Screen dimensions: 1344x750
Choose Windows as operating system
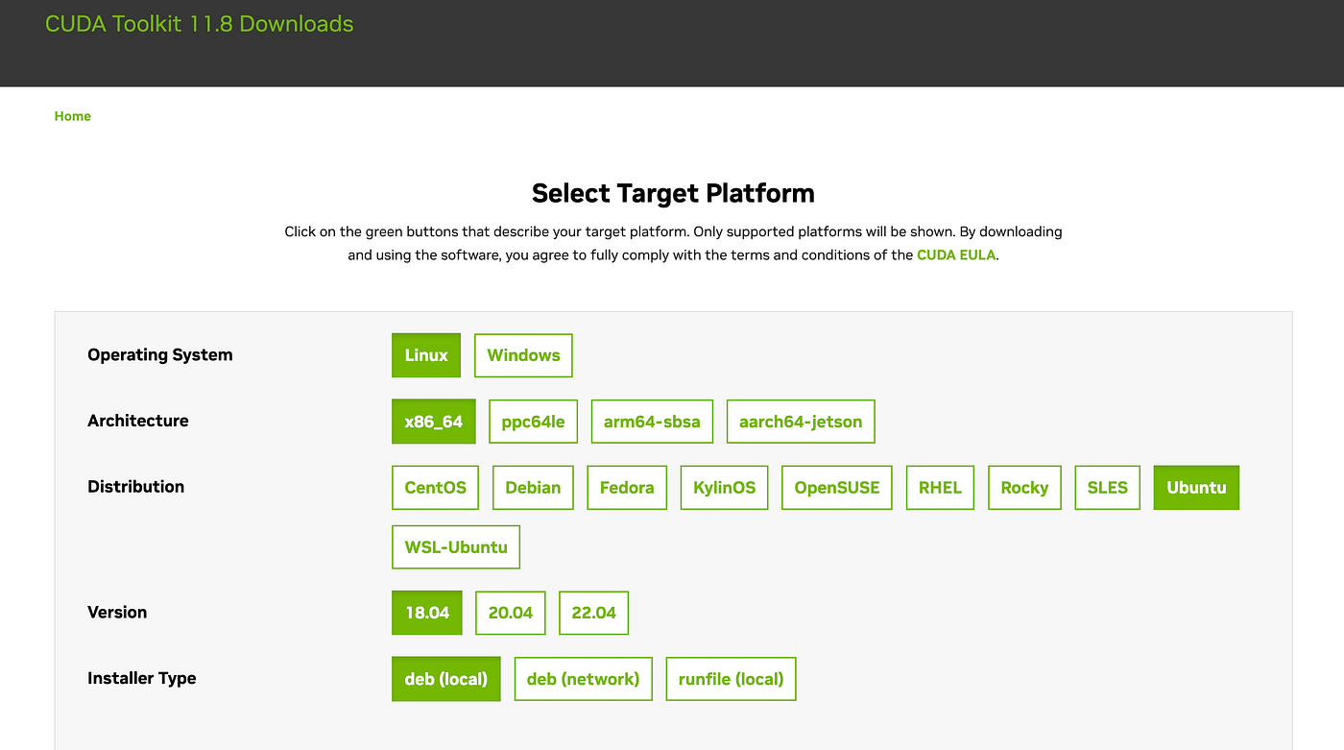(523, 355)
